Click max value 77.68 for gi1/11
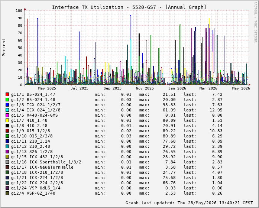Image resolution: width=259 pixels, height=208 pixels. click(x=169, y=141)
